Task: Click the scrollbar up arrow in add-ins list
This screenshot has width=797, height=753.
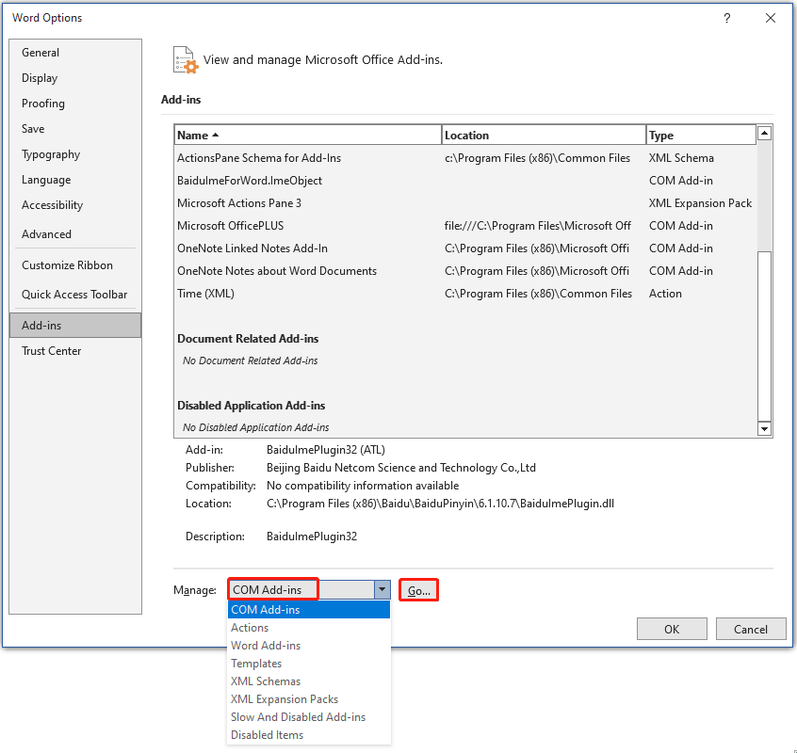Action: click(764, 133)
